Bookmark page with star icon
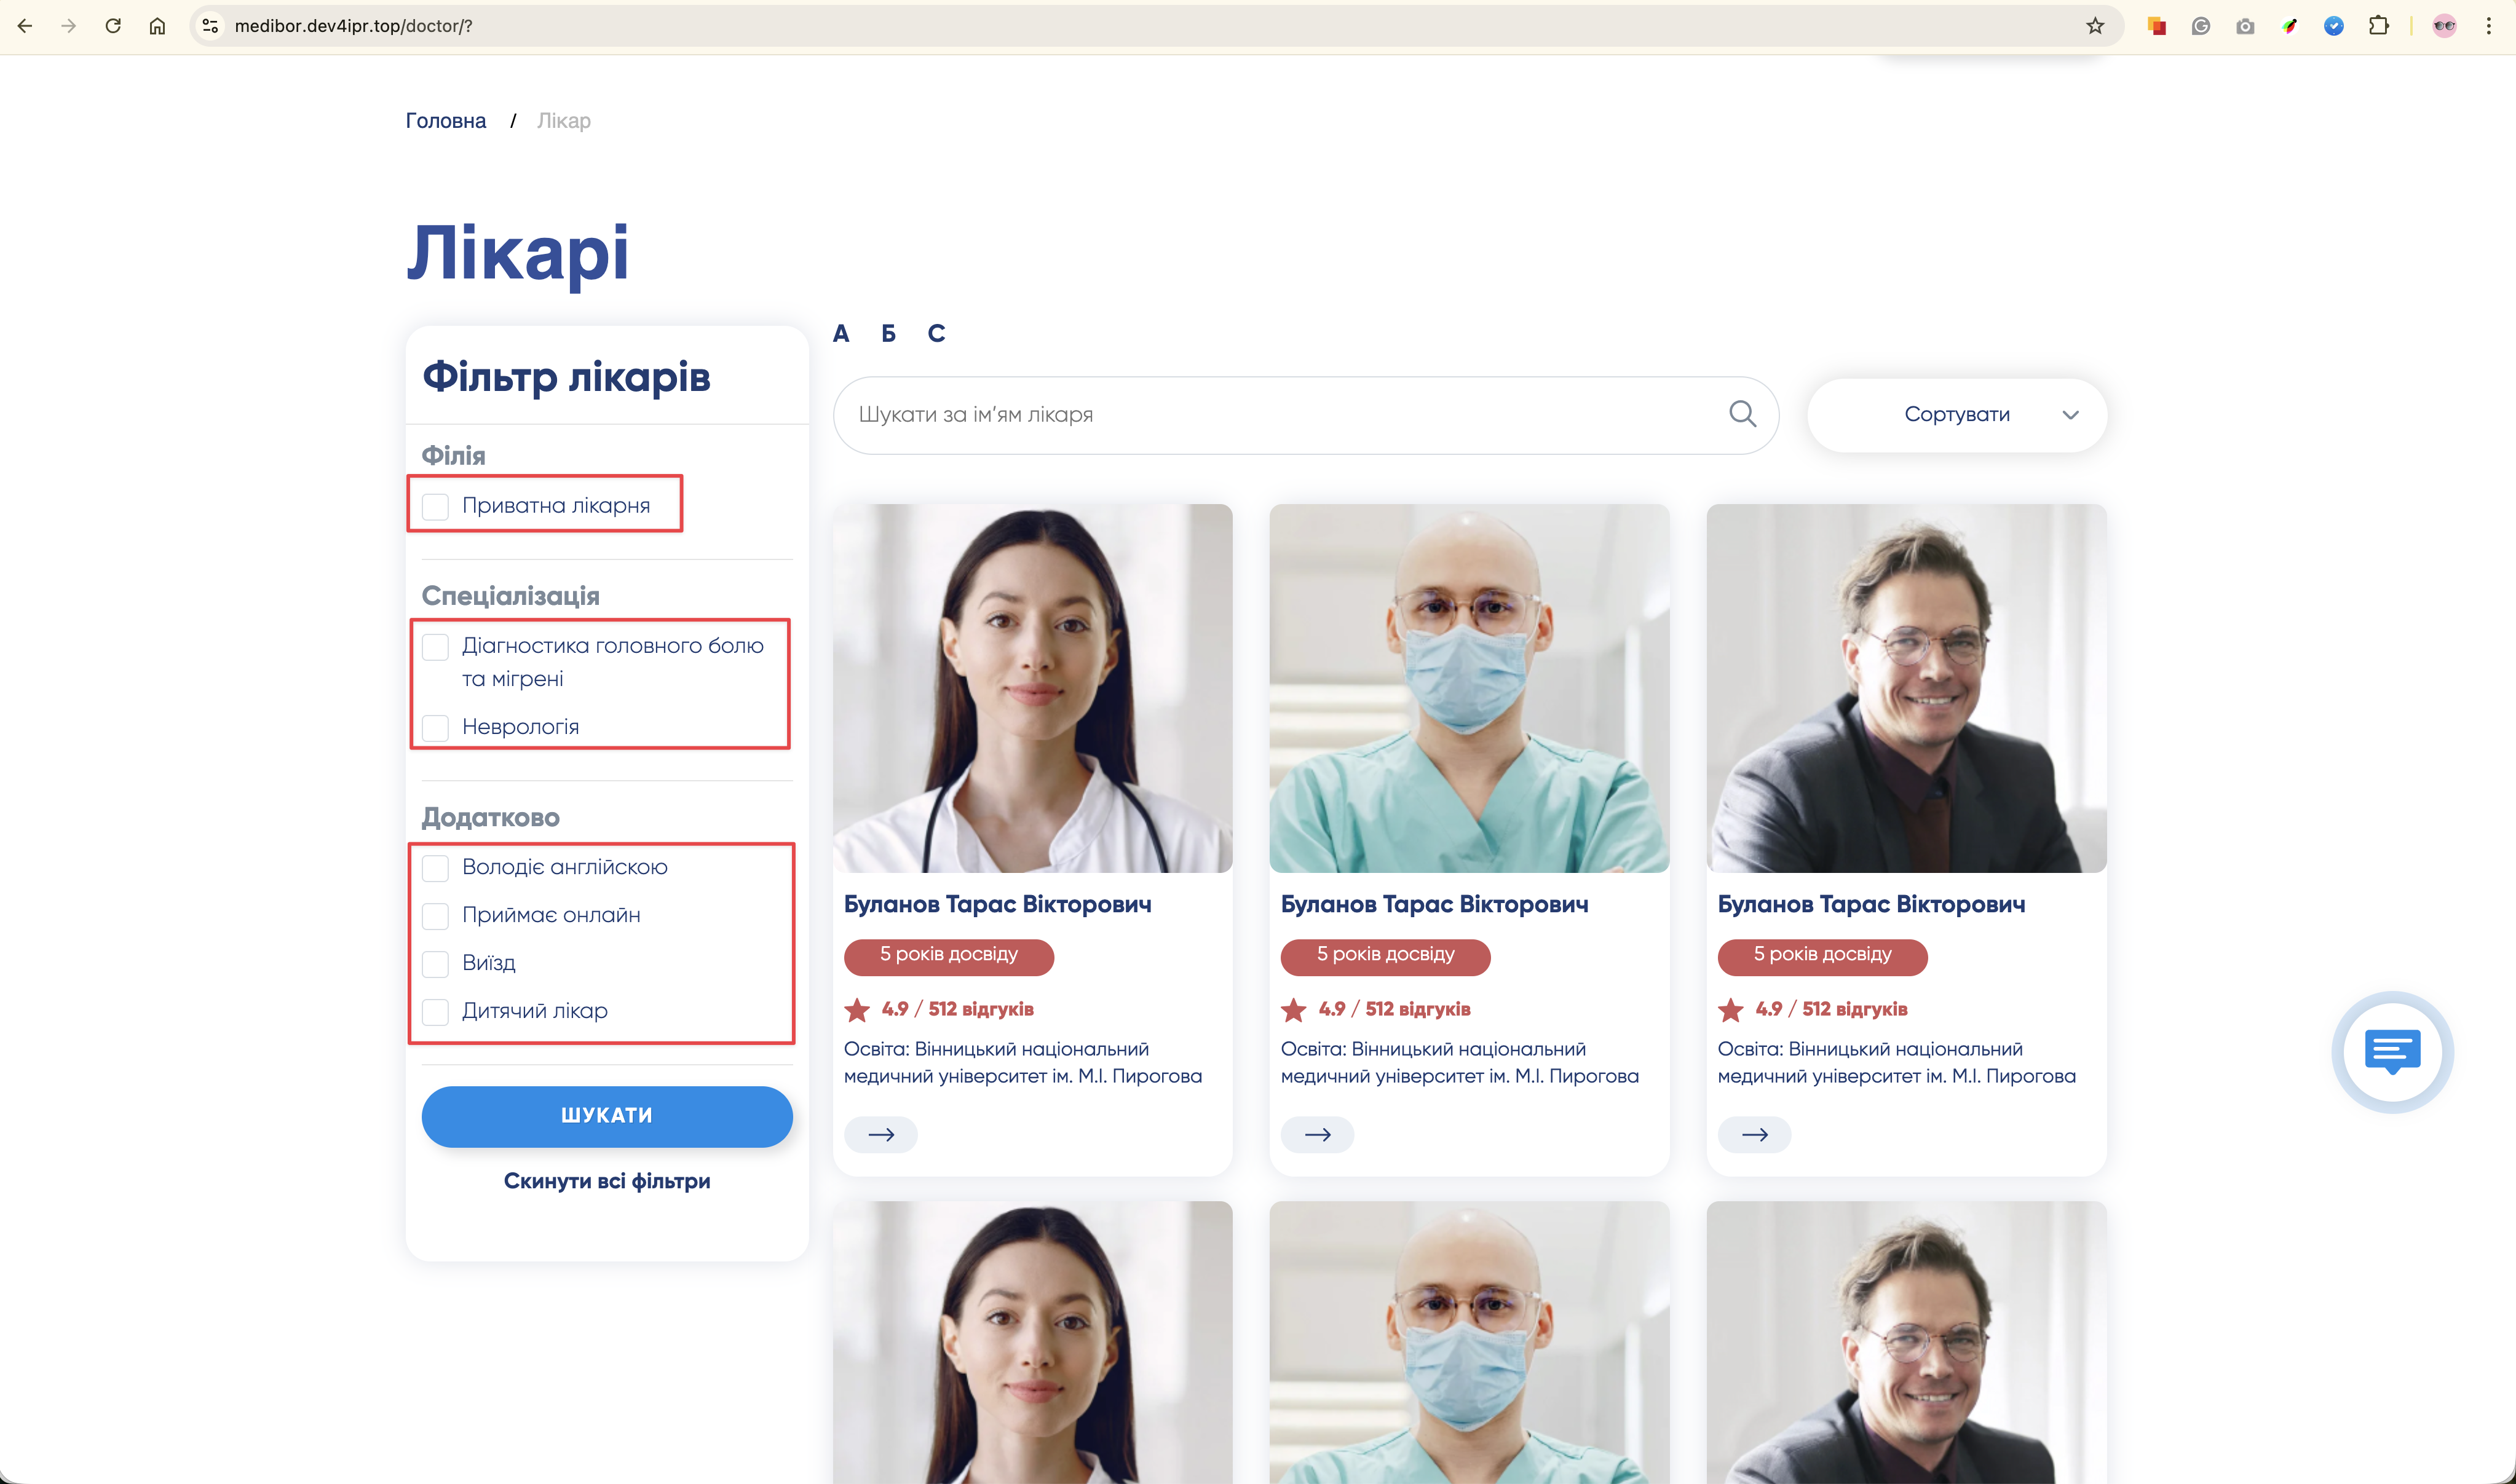 coord(2095,26)
